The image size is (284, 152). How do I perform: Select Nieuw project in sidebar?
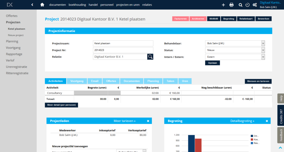(x=16, y=35)
